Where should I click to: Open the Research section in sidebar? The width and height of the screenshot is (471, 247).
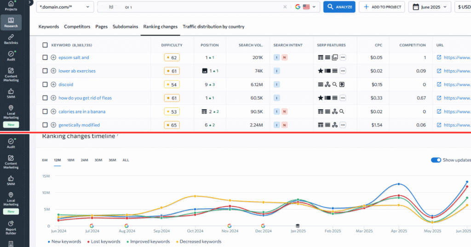pos(11,22)
